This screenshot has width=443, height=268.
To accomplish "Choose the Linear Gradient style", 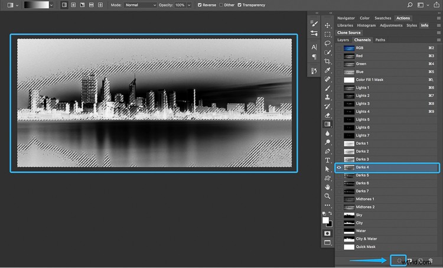I will click(x=64, y=5).
